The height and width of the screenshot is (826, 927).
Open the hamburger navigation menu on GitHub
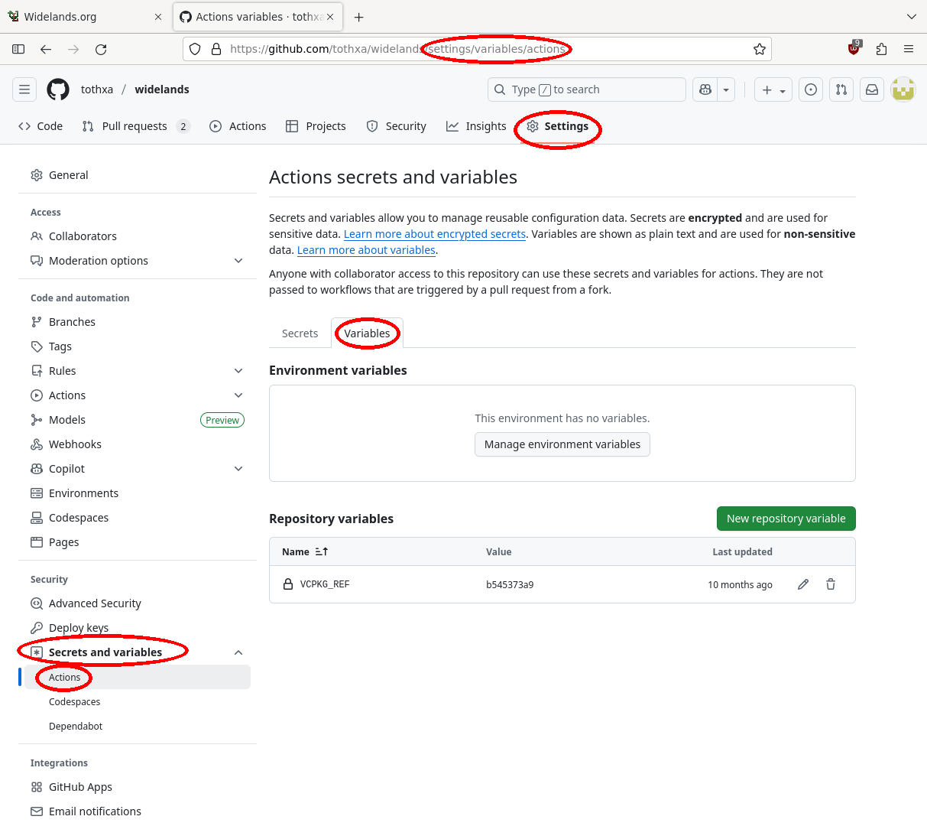[24, 89]
